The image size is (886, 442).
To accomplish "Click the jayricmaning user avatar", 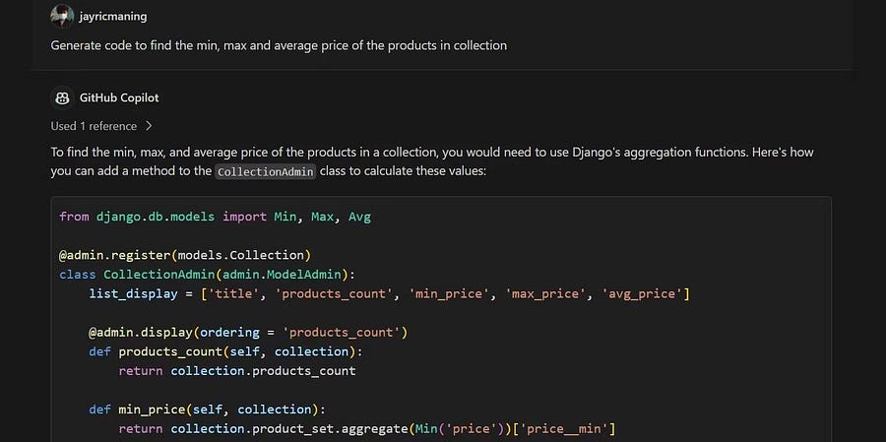I will (62, 16).
